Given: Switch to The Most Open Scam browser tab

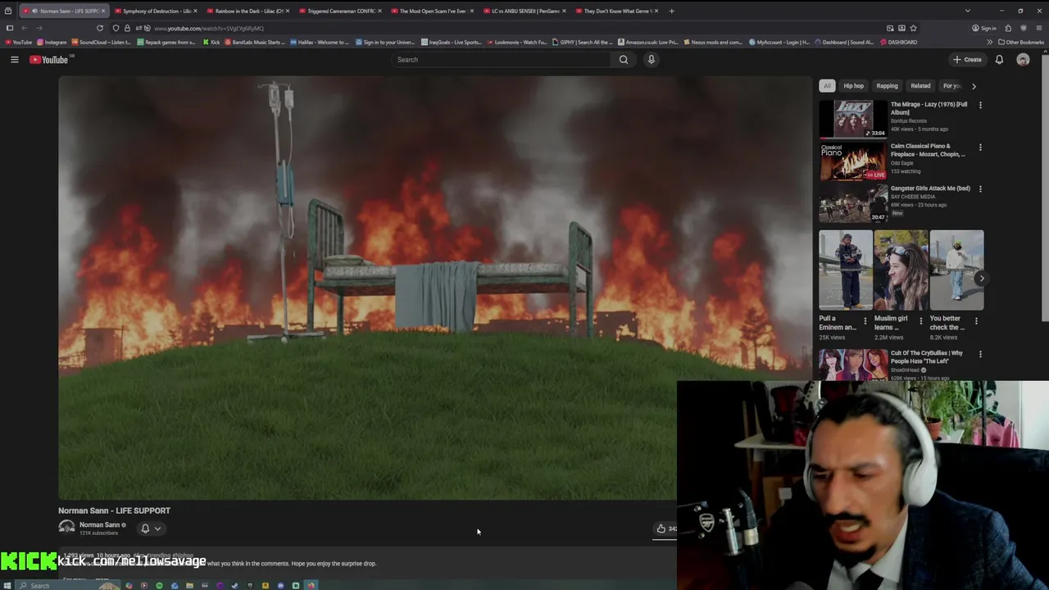Looking at the screenshot, I should point(433,11).
